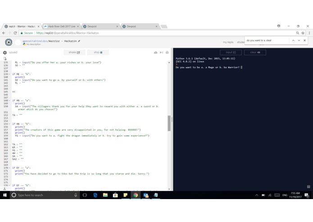Click Cortana microphone icon in search

(x=76, y=195)
